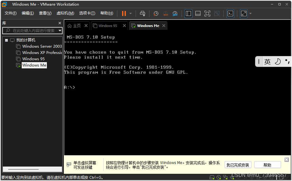Click the Unity mode icon
This screenshot has height=181, width=292.
217,13
